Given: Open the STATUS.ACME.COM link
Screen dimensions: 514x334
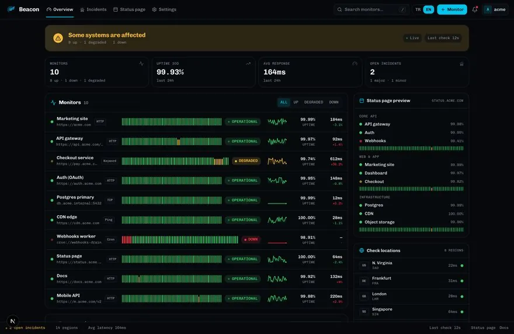Looking at the screenshot, I should (x=447, y=101).
